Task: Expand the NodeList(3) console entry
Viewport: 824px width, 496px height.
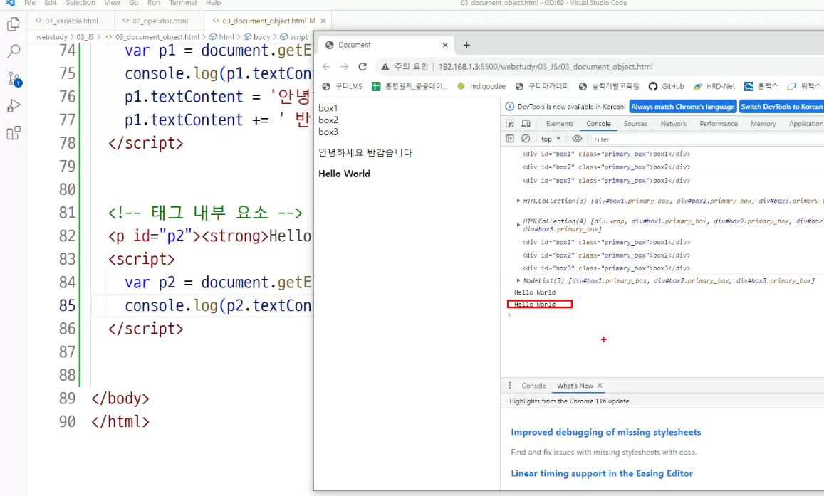Action: (518, 281)
